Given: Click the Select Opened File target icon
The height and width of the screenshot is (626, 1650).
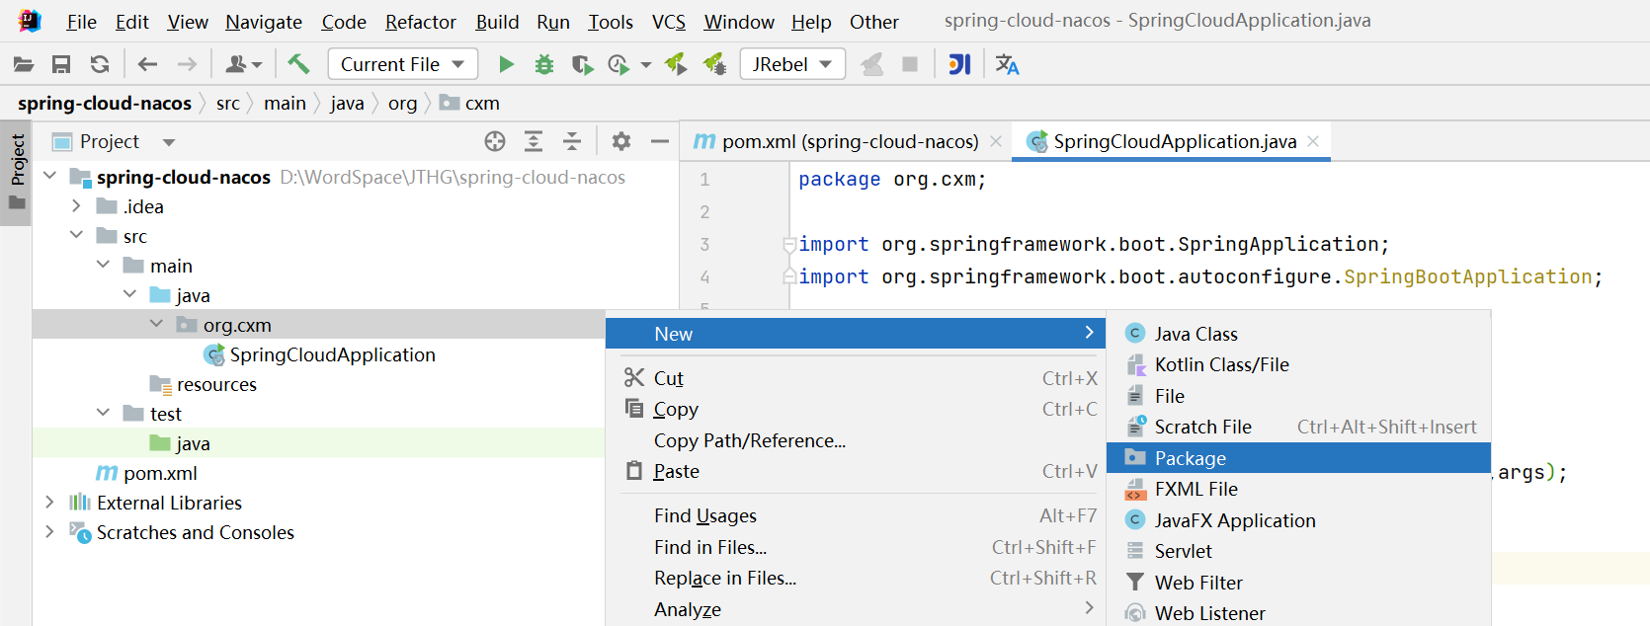Looking at the screenshot, I should (495, 141).
